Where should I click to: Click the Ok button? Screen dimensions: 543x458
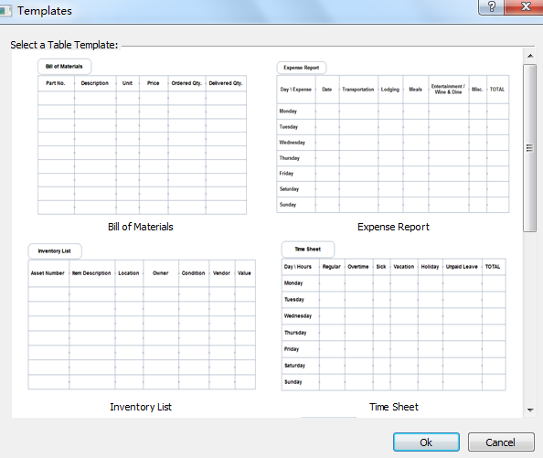pos(426,442)
